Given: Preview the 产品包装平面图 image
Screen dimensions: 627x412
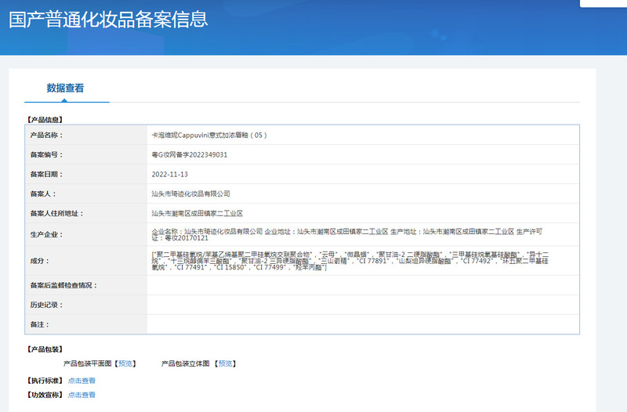Looking at the screenshot, I should pyautogui.click(x=125, y=363).
